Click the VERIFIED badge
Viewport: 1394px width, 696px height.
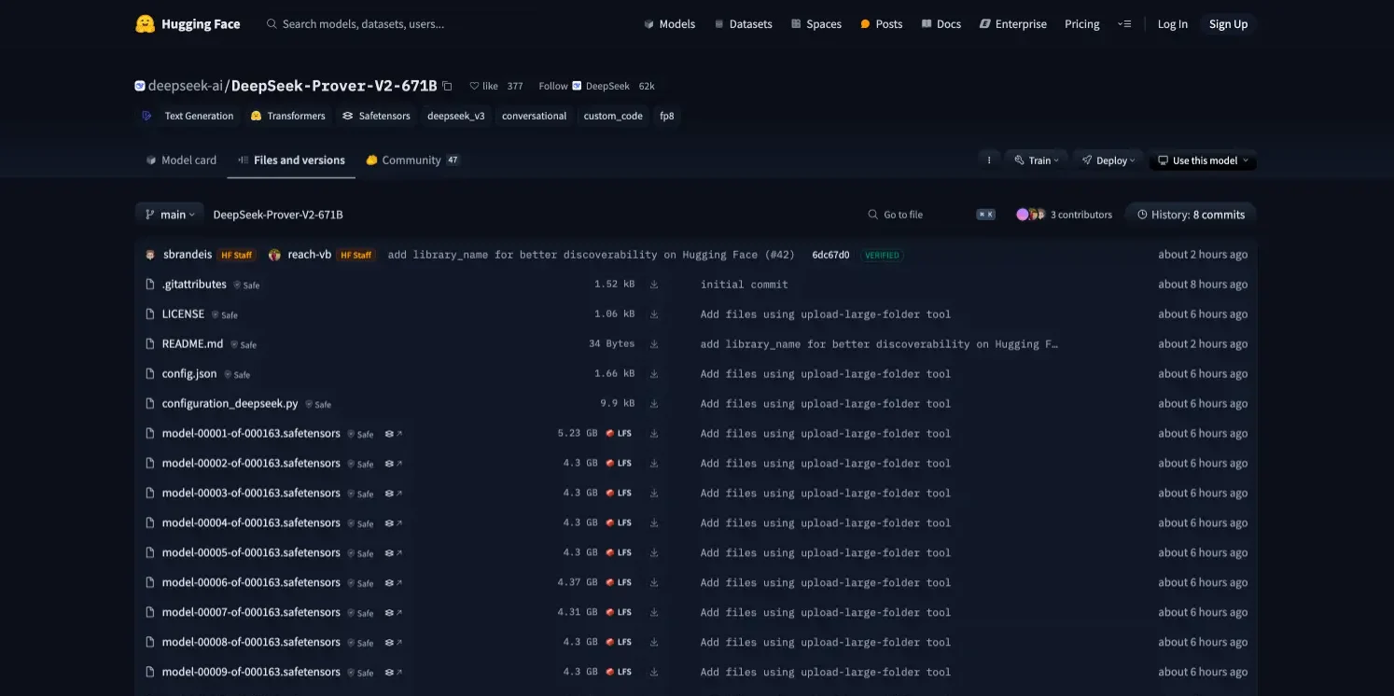[882, 255]
